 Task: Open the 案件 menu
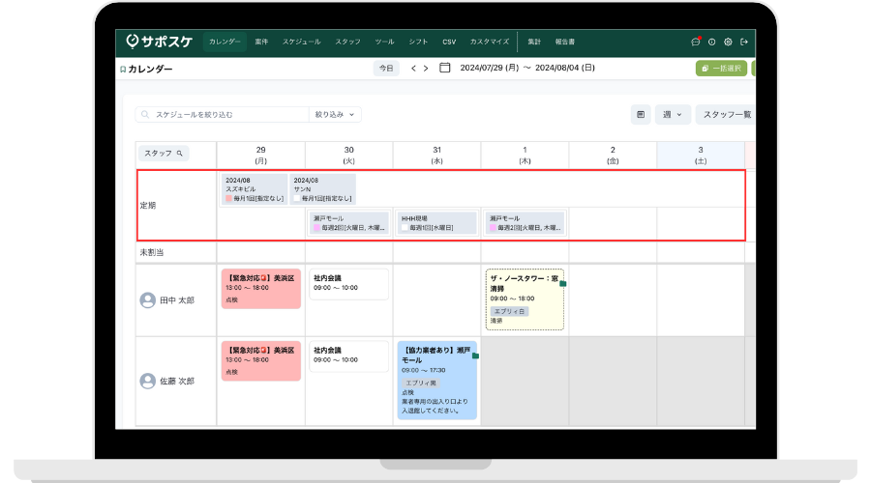[x=261, y=42]
